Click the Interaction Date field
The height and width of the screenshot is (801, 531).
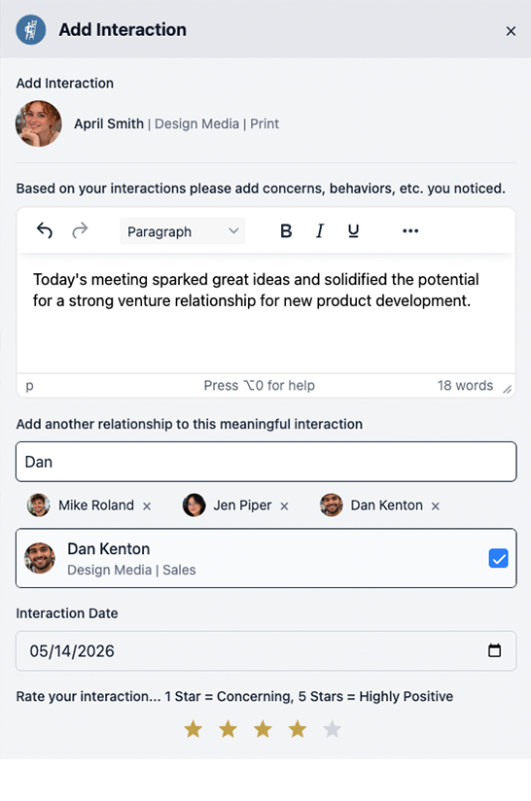266,651
